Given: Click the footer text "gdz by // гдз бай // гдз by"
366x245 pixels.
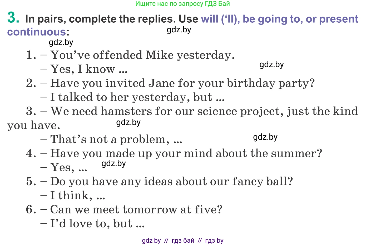Looking at the screenshot, I should [182, 240].
